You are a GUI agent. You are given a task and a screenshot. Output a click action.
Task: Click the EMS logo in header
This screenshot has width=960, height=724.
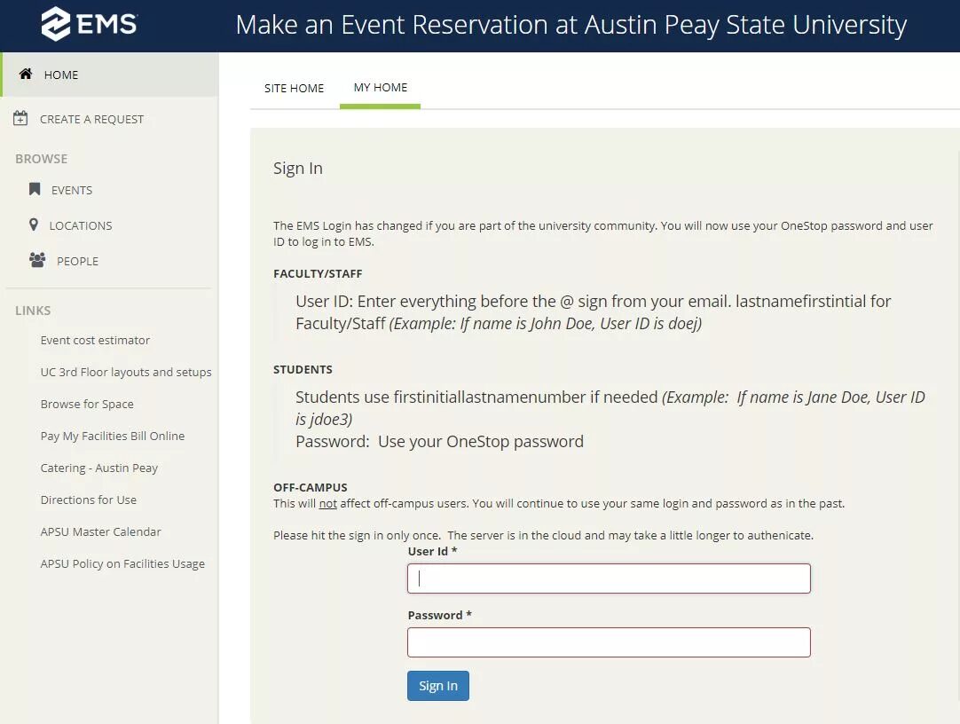[x=90, y=24]
